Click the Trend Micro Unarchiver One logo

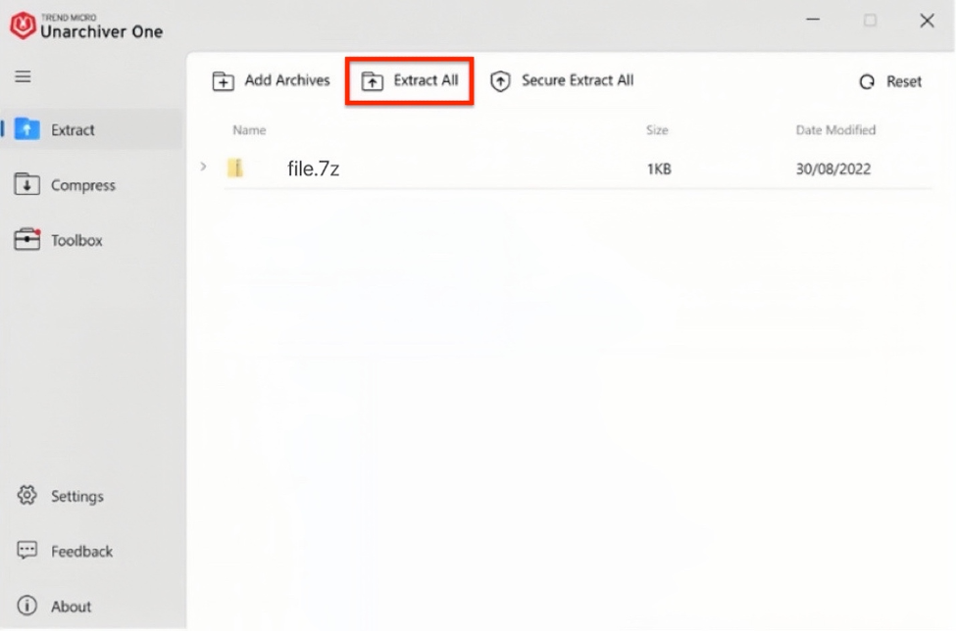coord(24,25)
